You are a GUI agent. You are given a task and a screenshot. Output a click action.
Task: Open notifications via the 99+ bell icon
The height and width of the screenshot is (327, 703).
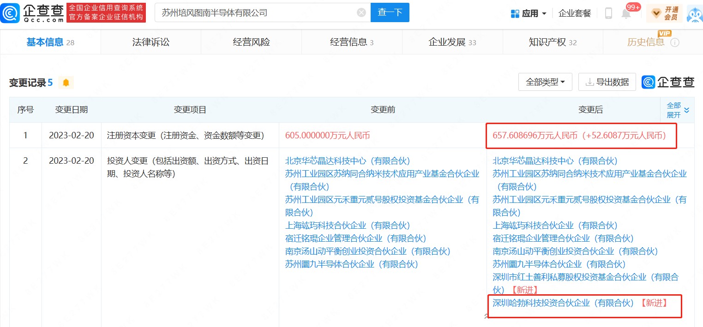coord(626,13)
